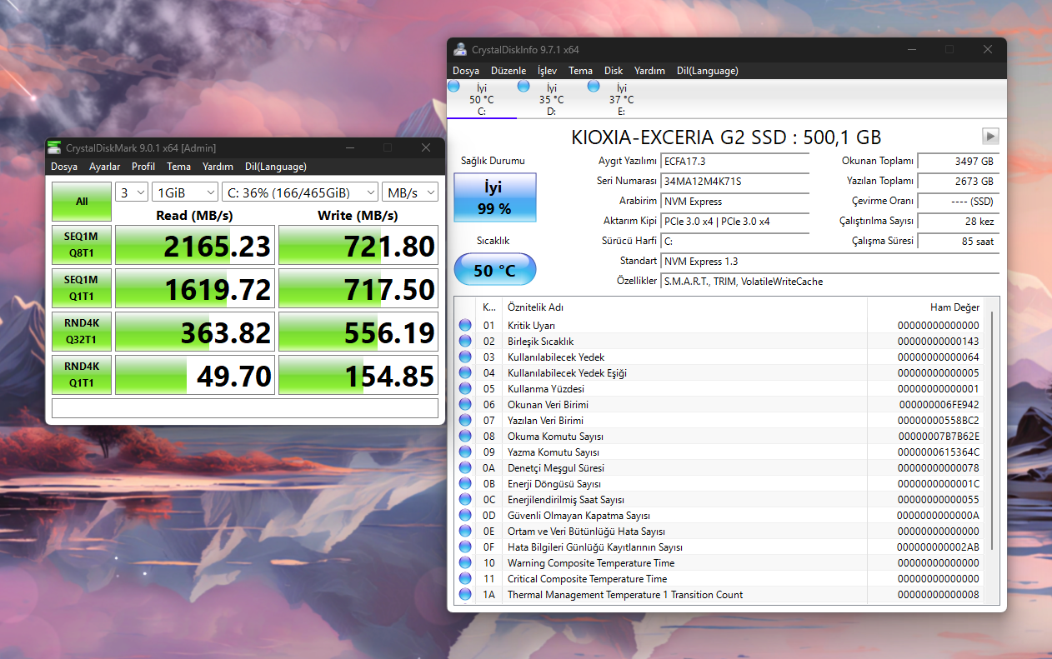Image resolution: width=1052 pixels, height=659 pixels.
Task: Click status orb for attribute 01 Kritik Uyarı
Action: point(465,326)
